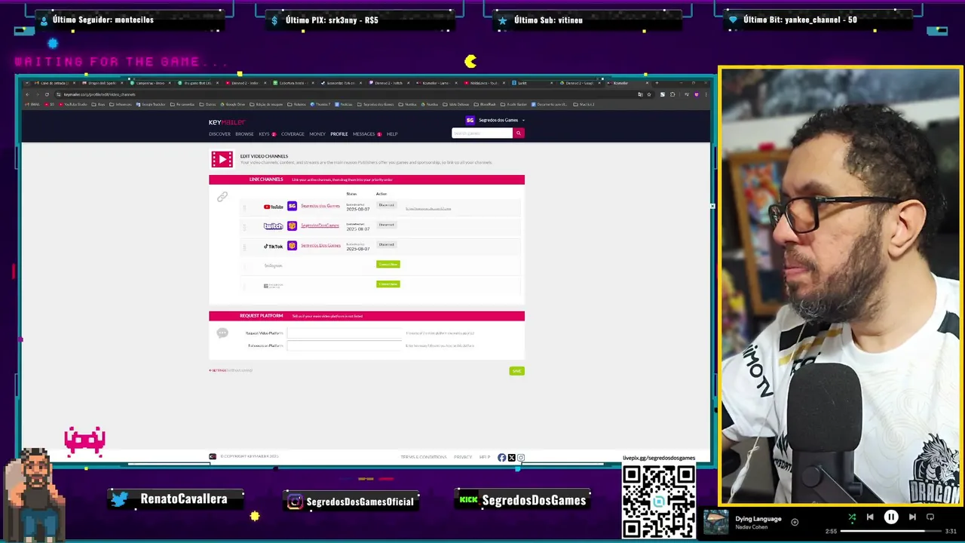The width and height of the screenshot is (965, 543).
Task: Open the Terms & Conditions footer link
Action: (x=424, y=457)
